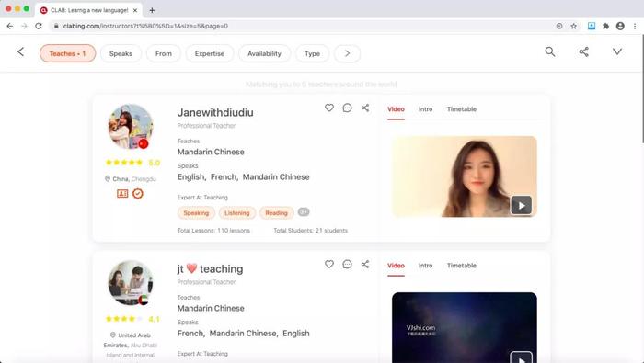Click 'Total Students: 21 students' text

click(x=311, y=231)
